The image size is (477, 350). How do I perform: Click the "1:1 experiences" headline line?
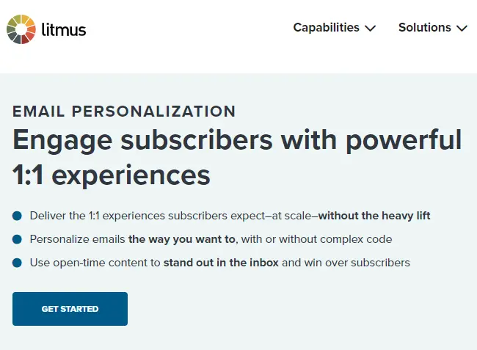coord(112,175)
